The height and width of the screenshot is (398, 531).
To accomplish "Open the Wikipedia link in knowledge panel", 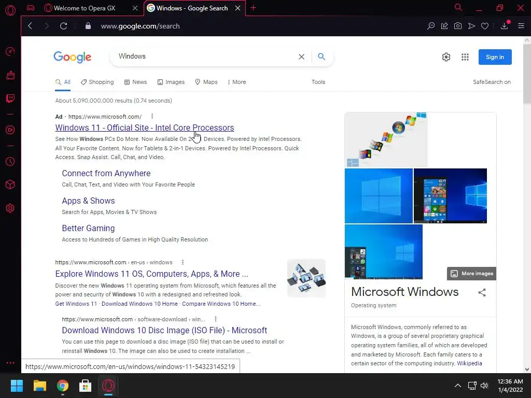I will point(469,363).
